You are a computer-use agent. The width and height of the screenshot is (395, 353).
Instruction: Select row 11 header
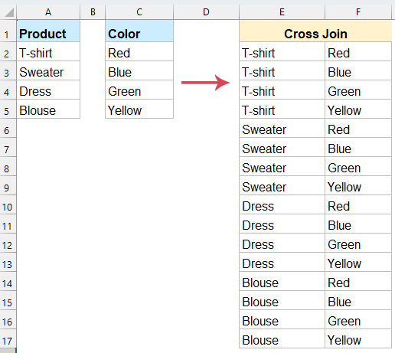coord(8,224)
